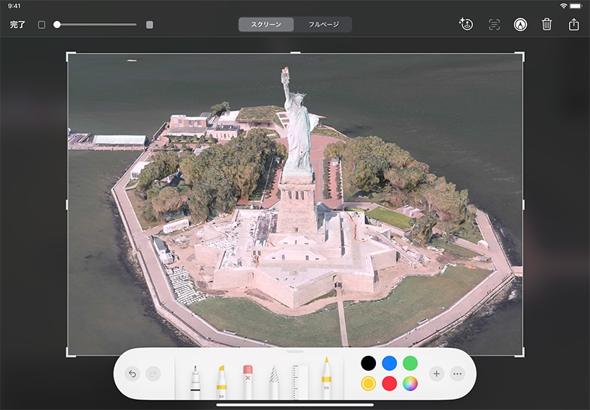Select the pen tool in the markup palette
This screenshot has width=590, height=410.
click(195, 381)
